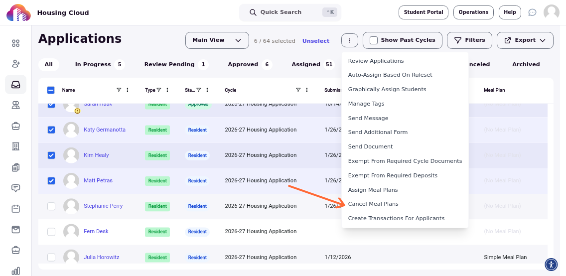Image resolution: width=566 pixels, height=276 pixels.
Task: Open the Cycle column options menu
Action: pos(307,90)
